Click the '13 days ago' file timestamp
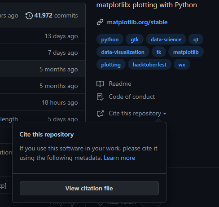Image resolution: width=219 pixels, height=207 pixels. pos(61,36)
